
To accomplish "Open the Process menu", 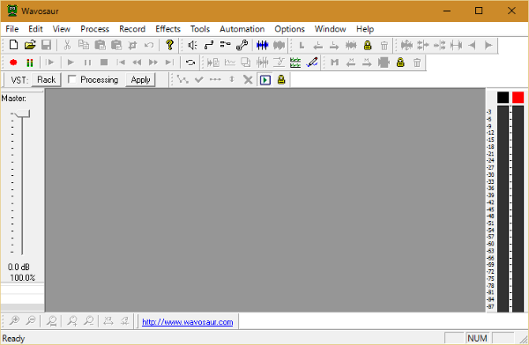I will click(x=95, y=29).
